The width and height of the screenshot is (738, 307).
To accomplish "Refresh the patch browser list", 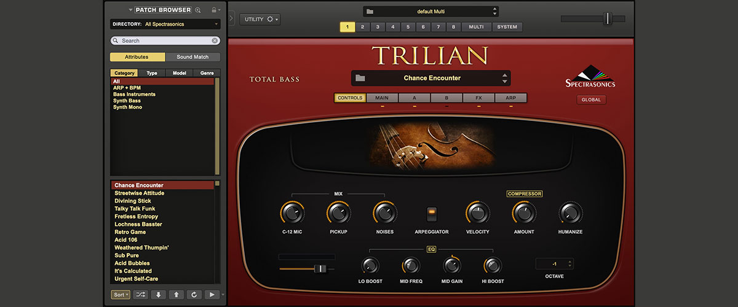I will [194, 295].
